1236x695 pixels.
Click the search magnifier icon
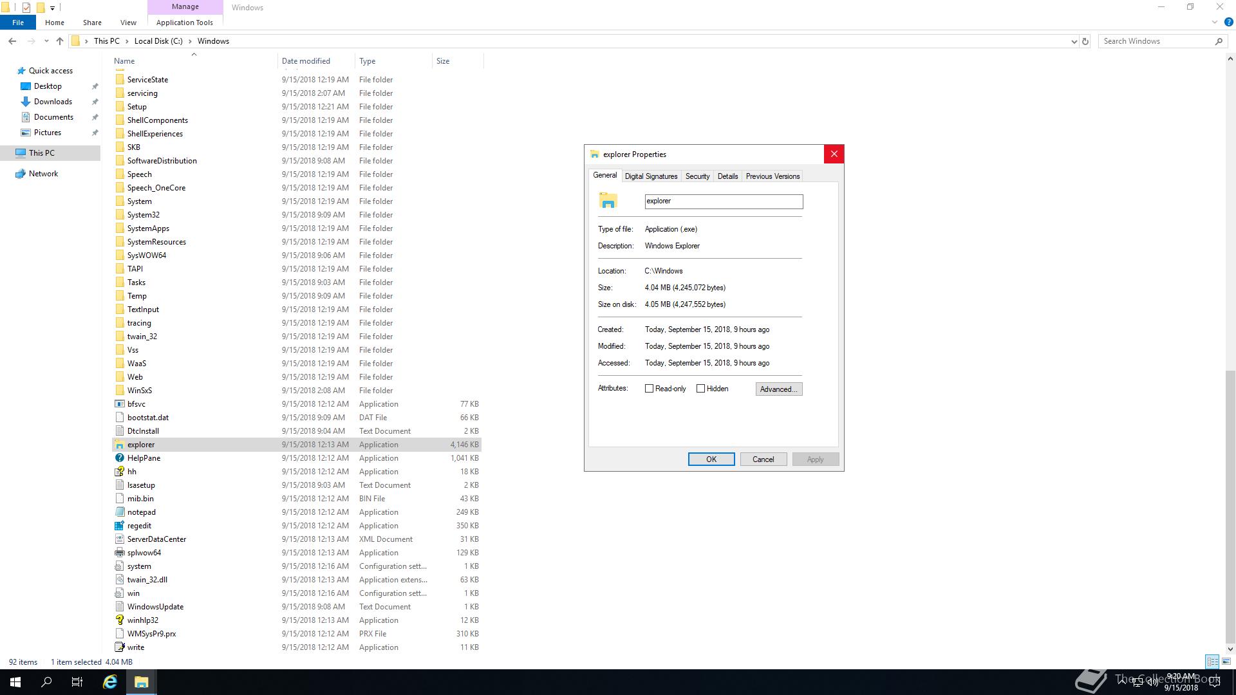pyautogui.click(x=1219, y=41)
